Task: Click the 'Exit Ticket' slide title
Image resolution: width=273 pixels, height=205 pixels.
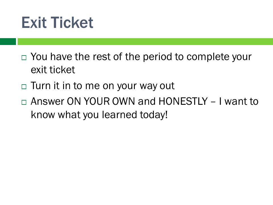Action: (x=57, y=22)
